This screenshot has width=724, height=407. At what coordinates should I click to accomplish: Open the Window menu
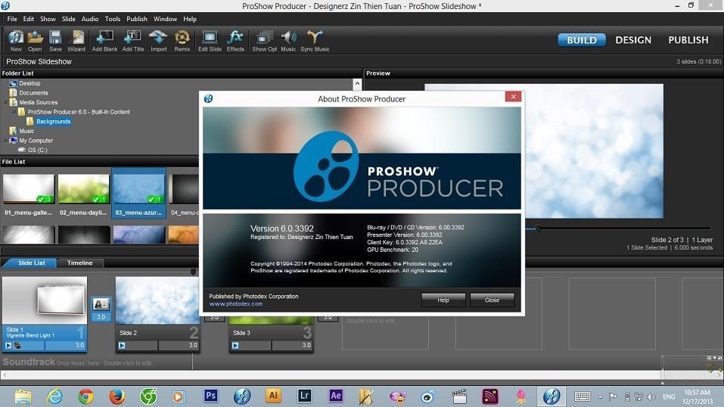pos(165,19)
